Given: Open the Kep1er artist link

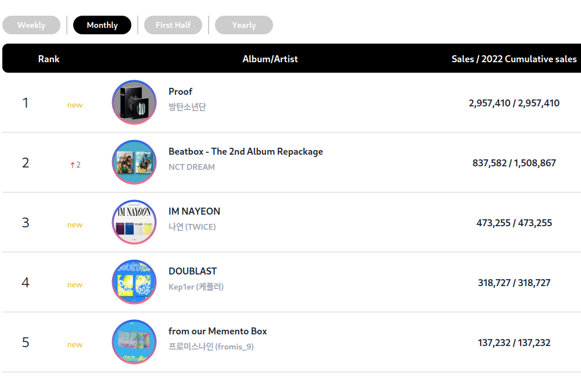Looking at the screenshot, I should pyautogui.click(x=196, y=287).
